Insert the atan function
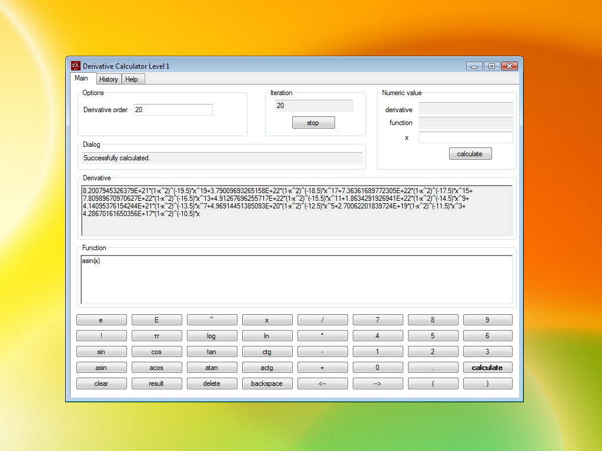This screenshot has width=602, height=451. (212, 368)
